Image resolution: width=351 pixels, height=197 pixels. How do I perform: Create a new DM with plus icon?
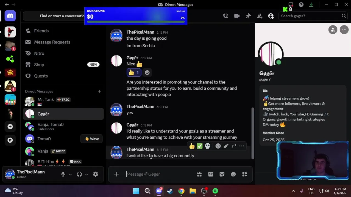tap(99, 91)
